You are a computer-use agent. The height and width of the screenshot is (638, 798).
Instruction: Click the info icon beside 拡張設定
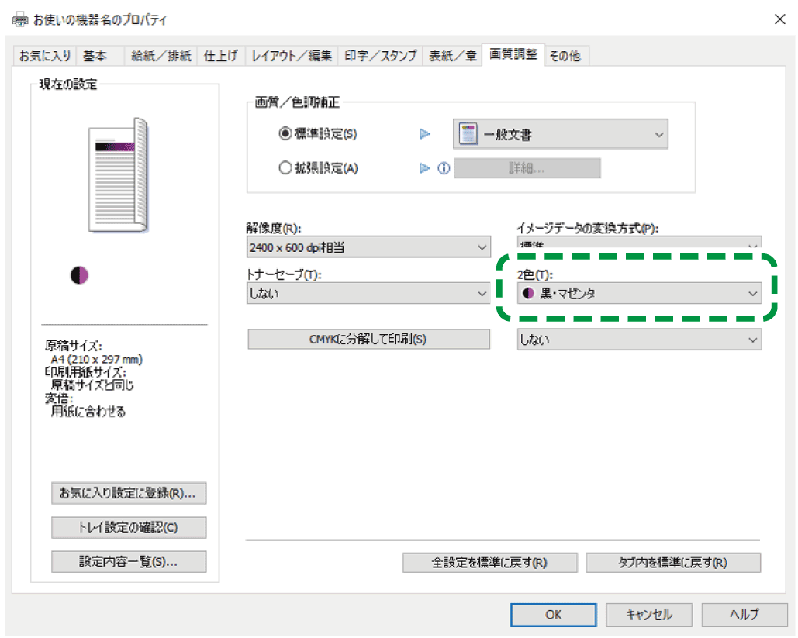[x=444, y=168]
